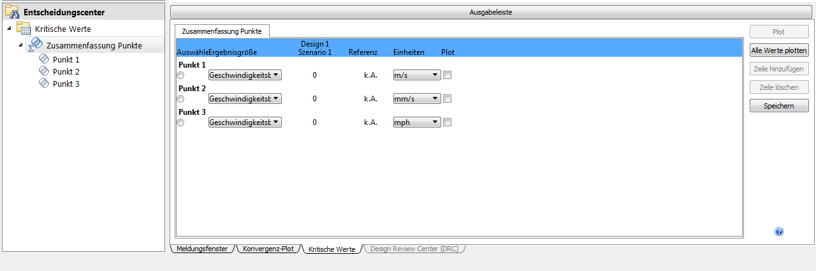Click the icon beside Punkt 3 in tree
The width and height of the screenshot is (816, 271).
click(44, 84)
